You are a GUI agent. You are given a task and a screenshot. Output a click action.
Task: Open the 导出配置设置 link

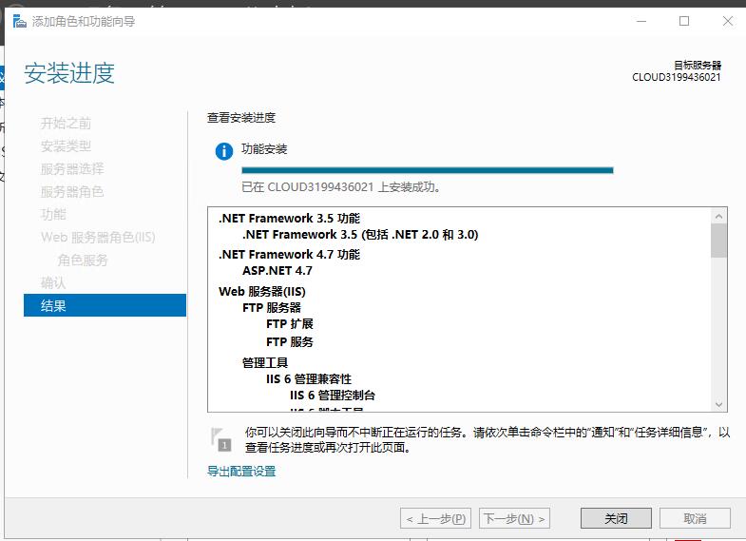pyautogui.click(x=241, y=471)
